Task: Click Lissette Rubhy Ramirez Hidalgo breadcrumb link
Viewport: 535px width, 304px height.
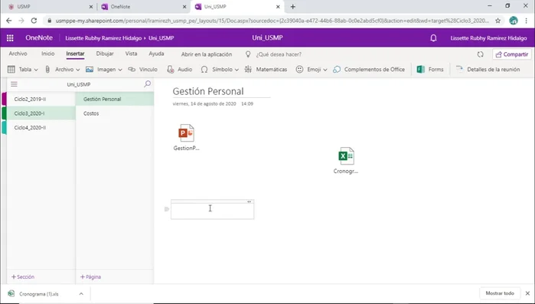Action: (103, 38)
